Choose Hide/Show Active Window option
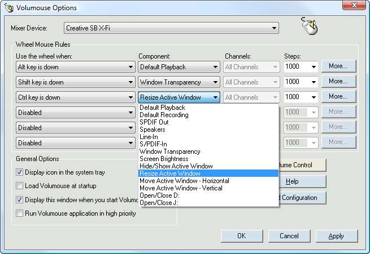370x254 pixels. pos(176,166)
